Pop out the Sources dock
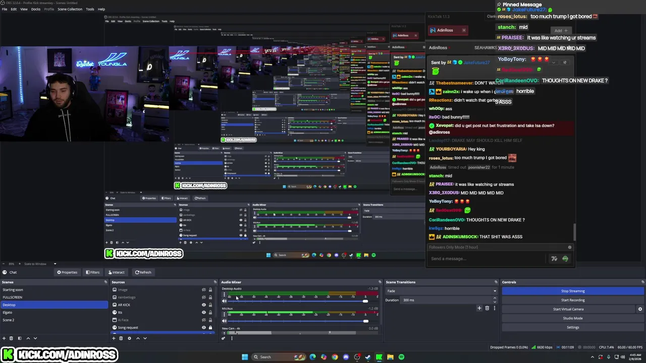 (215, 282)
